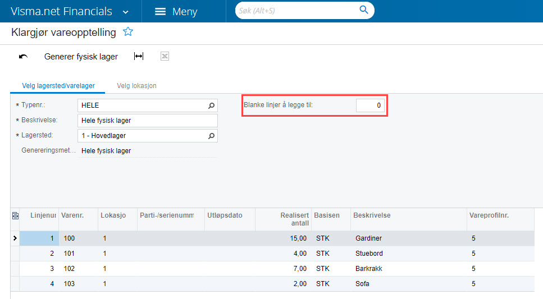The image size is (543, 299).
Task: Click line number 1 cell
Action: tap(39, 238)
